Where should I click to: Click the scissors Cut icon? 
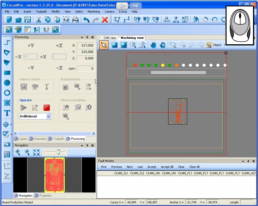39,20
